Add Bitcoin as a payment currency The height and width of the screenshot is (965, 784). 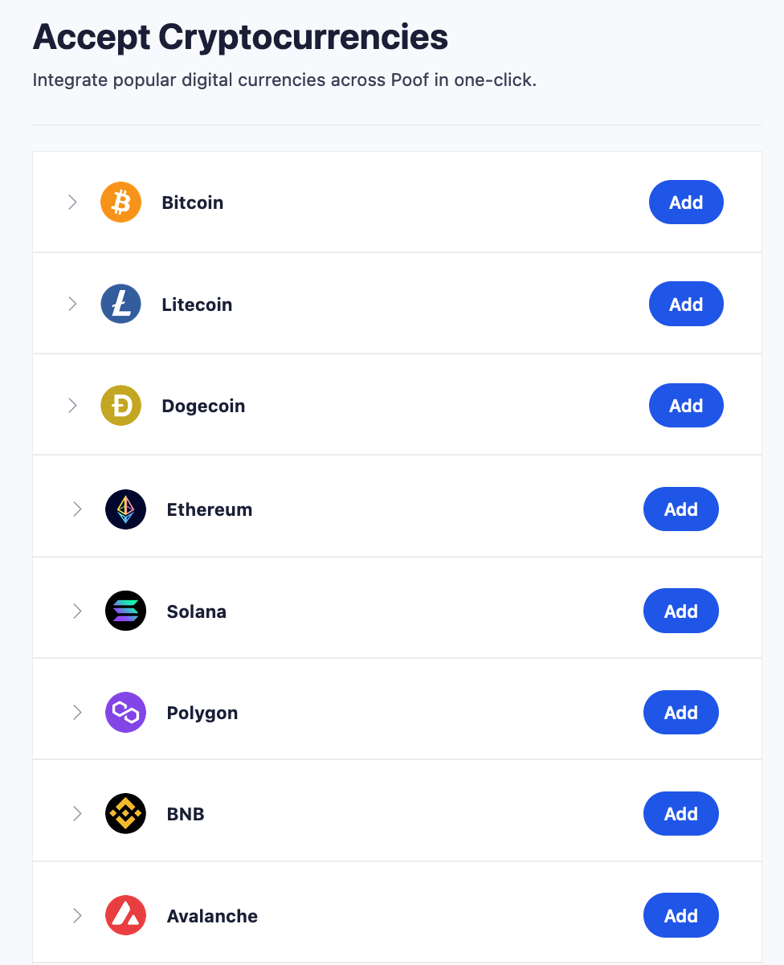click(686, 202)
